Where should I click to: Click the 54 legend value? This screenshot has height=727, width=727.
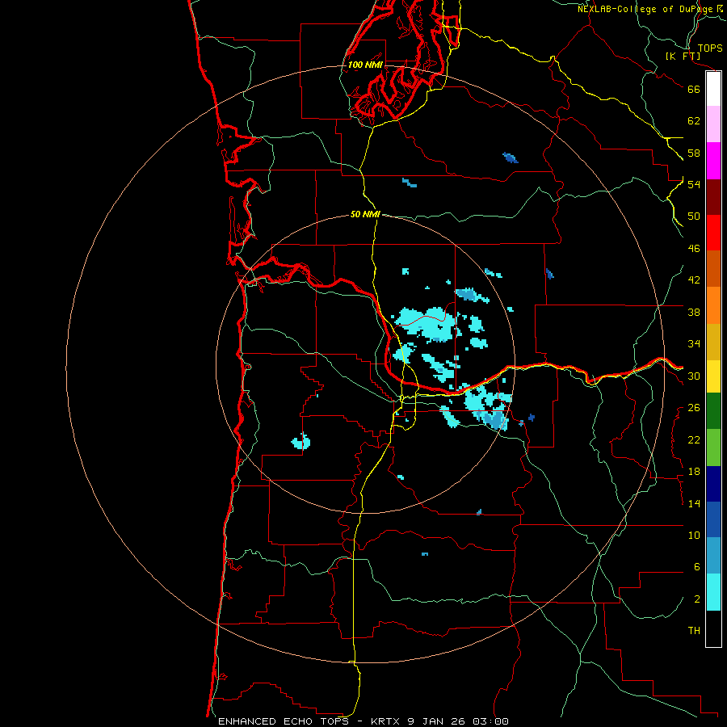(x=694, y=184)
